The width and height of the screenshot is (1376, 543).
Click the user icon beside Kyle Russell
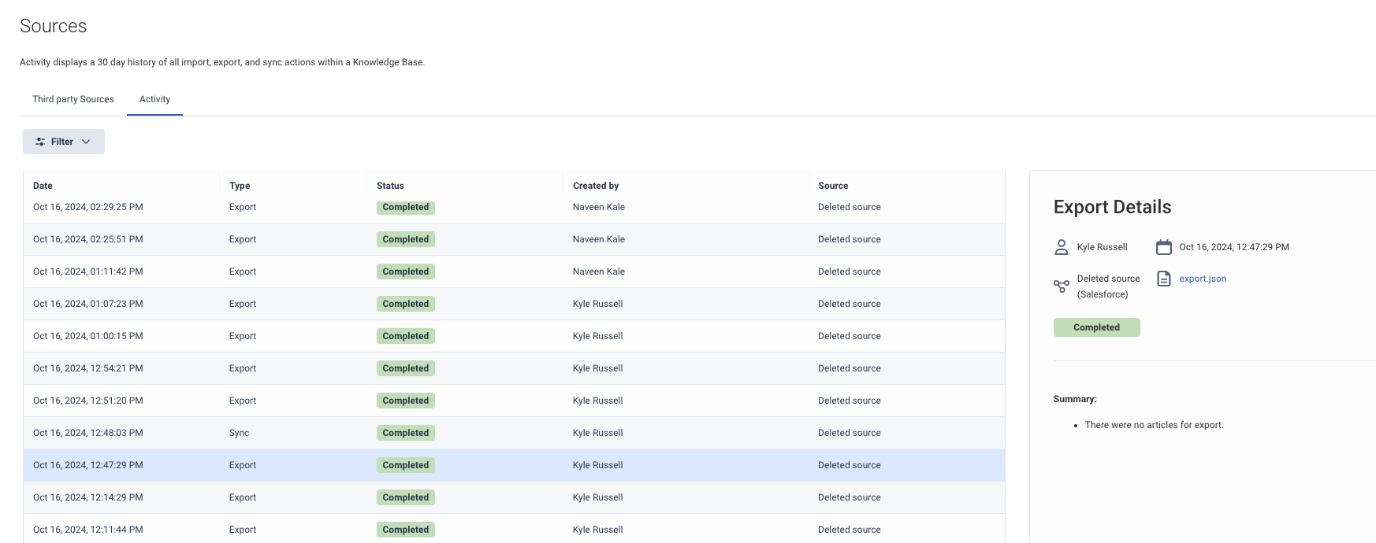coord(1062,247)
